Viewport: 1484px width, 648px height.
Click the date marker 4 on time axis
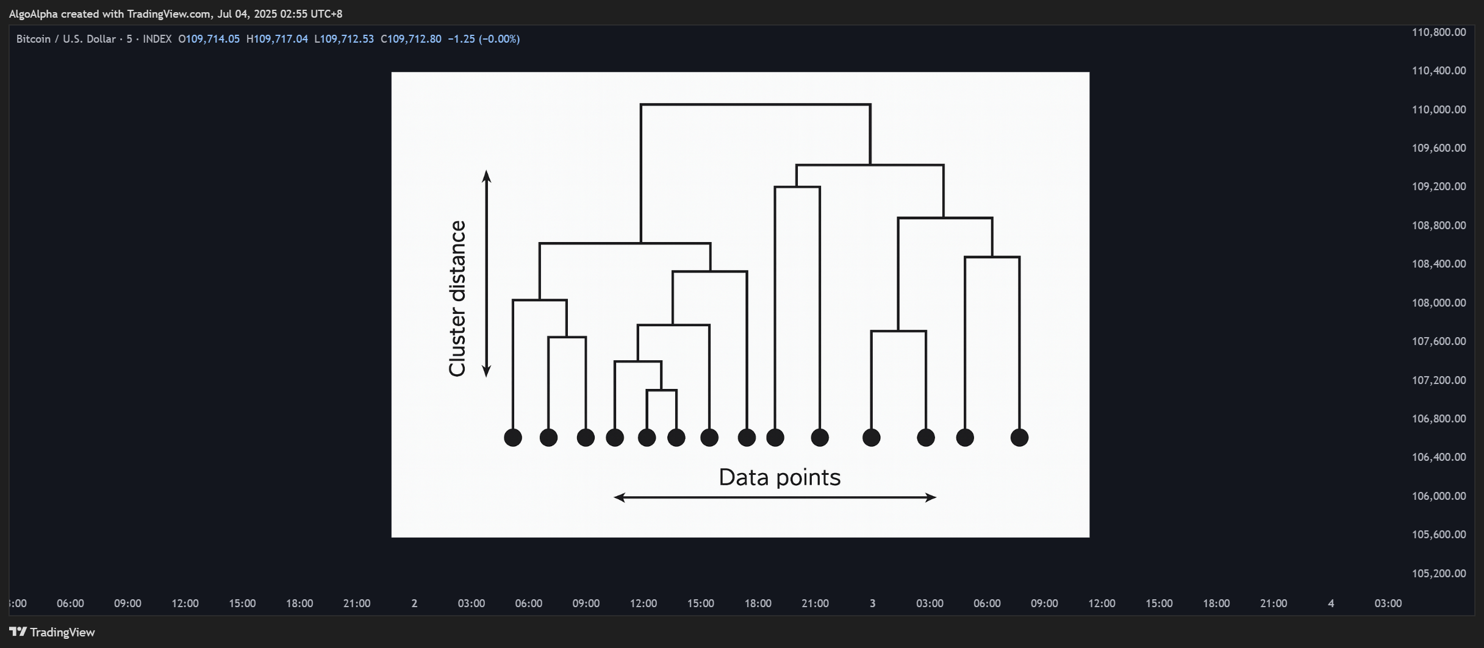(1331, 603)
